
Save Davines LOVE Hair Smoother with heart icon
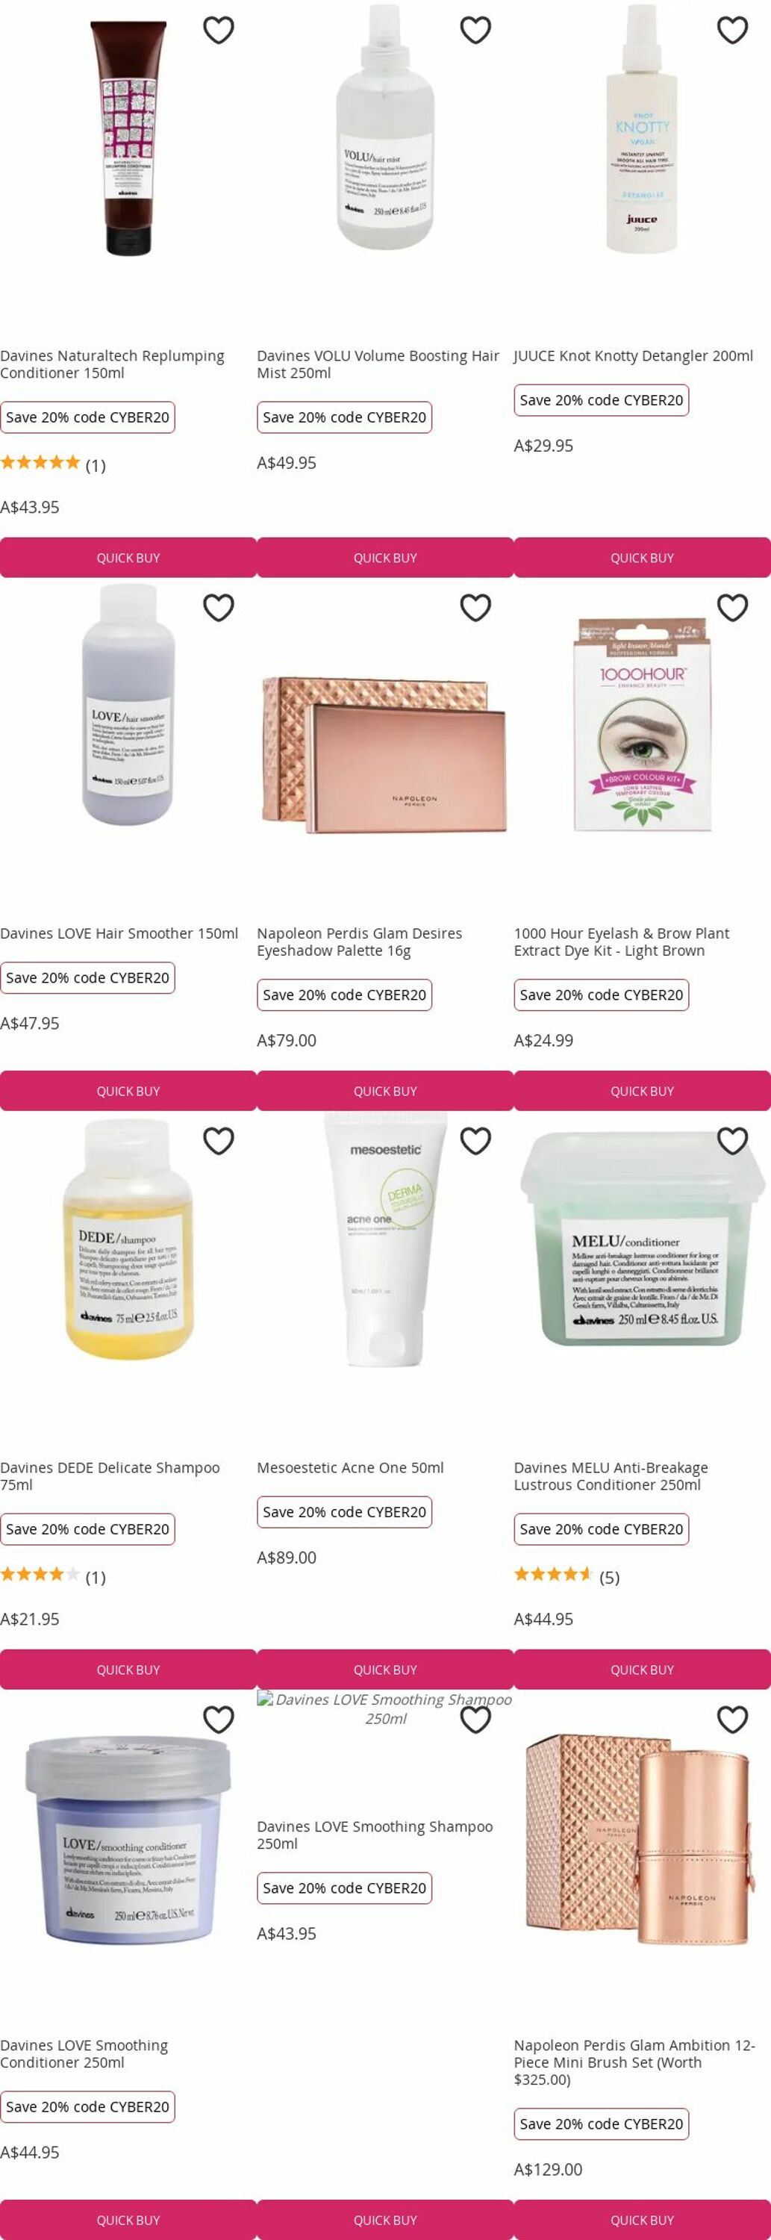click(218, 608)
